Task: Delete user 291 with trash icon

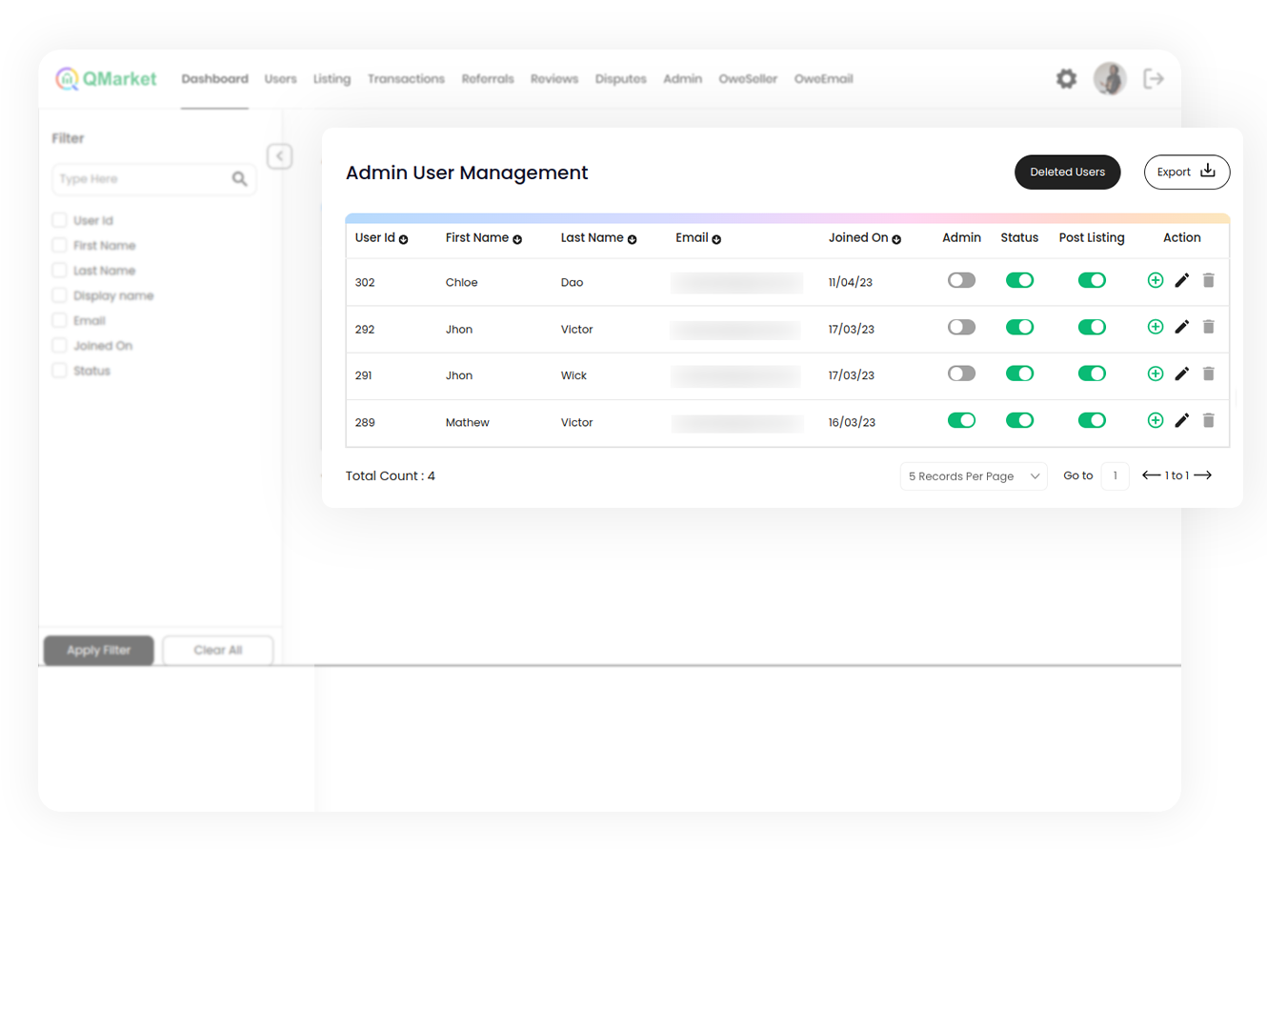Action: coord(1208,373)
